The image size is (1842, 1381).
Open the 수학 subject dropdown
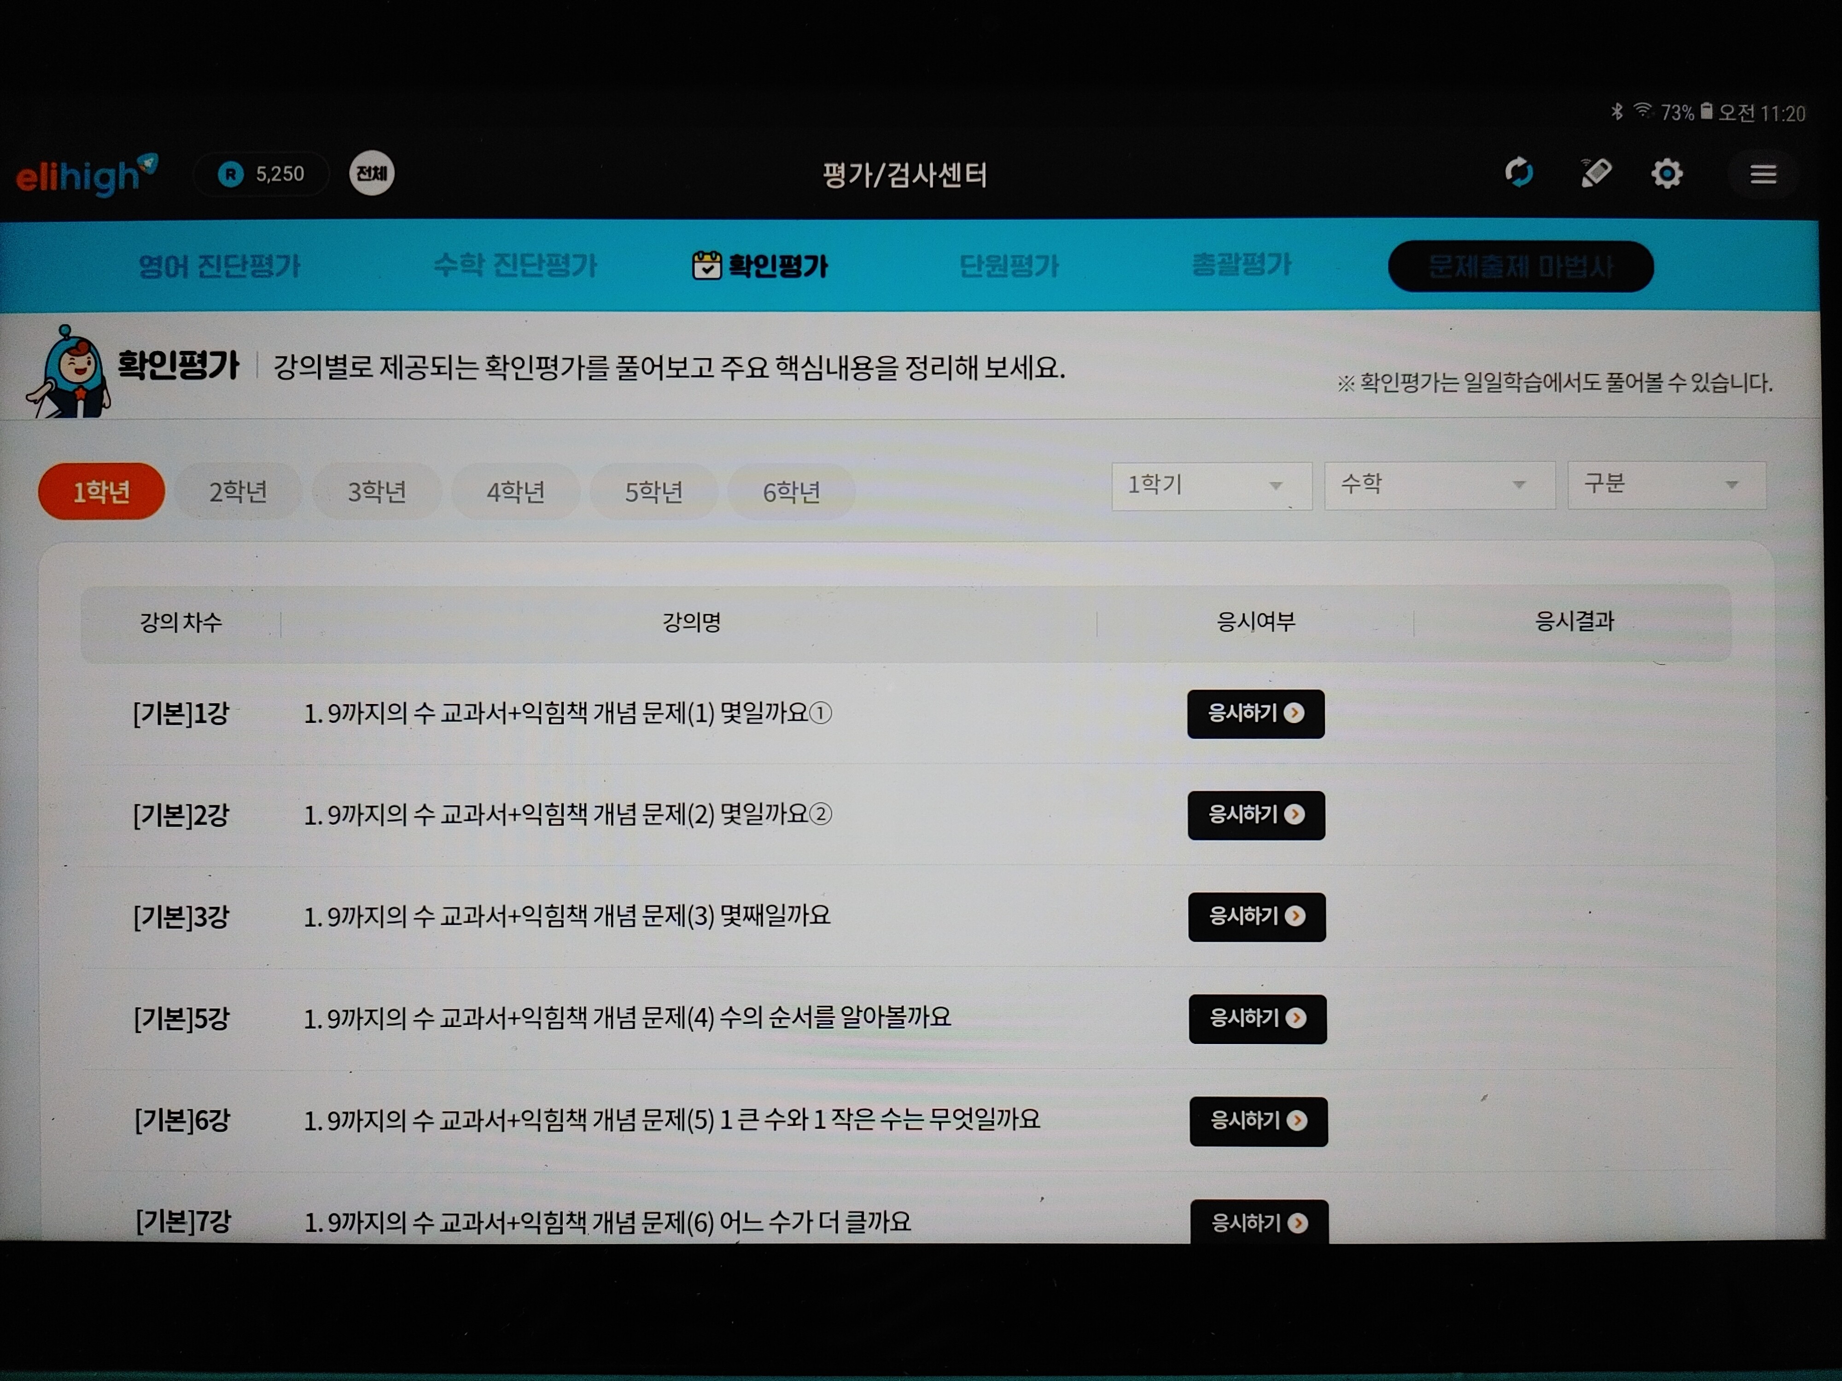[1440, 485]
